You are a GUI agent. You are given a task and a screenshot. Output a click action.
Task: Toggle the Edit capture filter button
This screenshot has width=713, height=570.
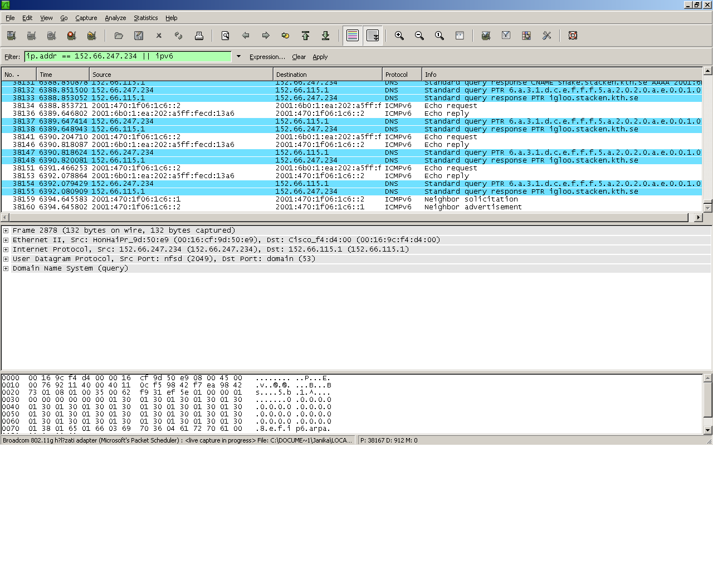click(485, 36)
